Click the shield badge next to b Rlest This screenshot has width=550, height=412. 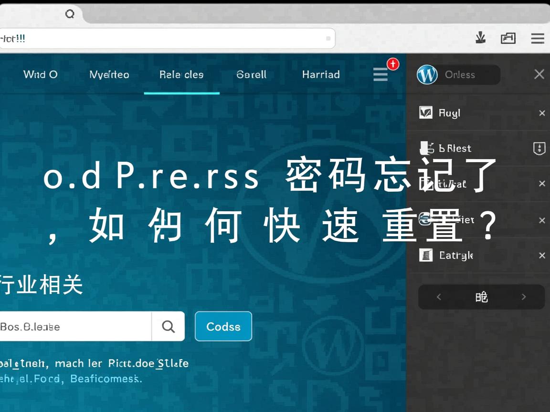point(539,148)
